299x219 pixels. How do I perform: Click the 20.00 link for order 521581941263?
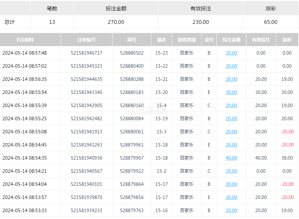tap(231, 145)
